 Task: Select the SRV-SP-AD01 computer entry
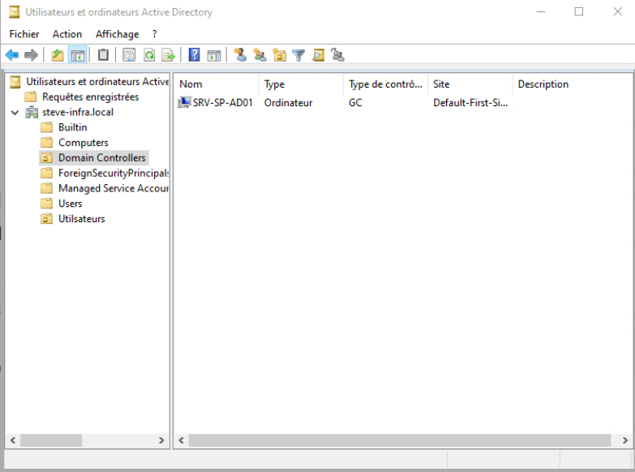[x=222, y=103]
